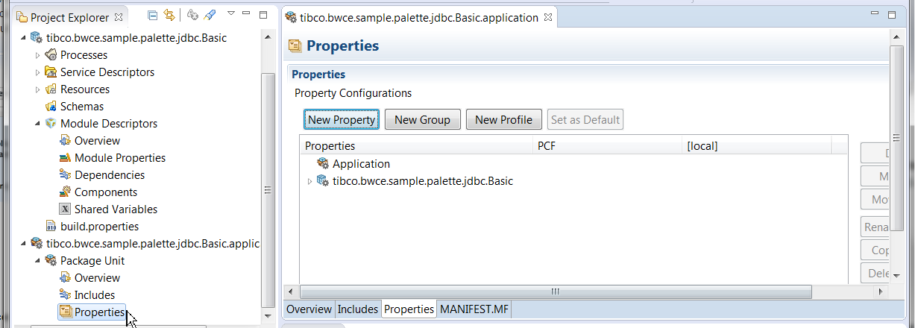This screenshot has height=328, width=915.
Task: Click the Properties section header
Action: pos(318,75)
